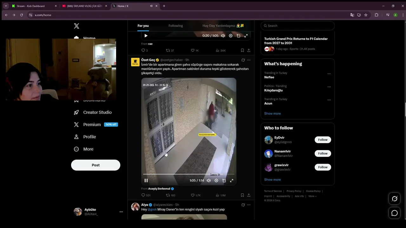Open Creator Studio from the sidebar

pos(93,112)
